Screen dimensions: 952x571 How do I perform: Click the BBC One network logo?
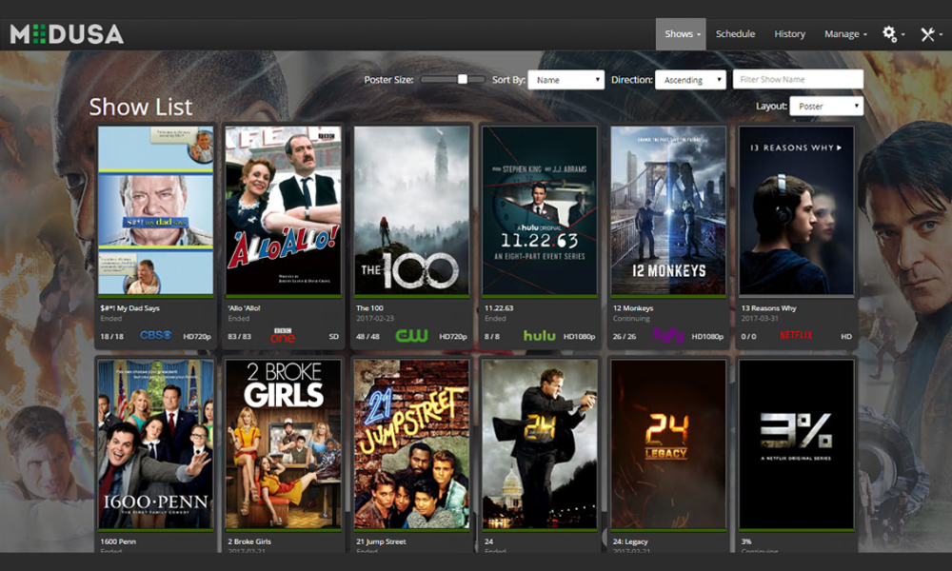click(284, 336)
